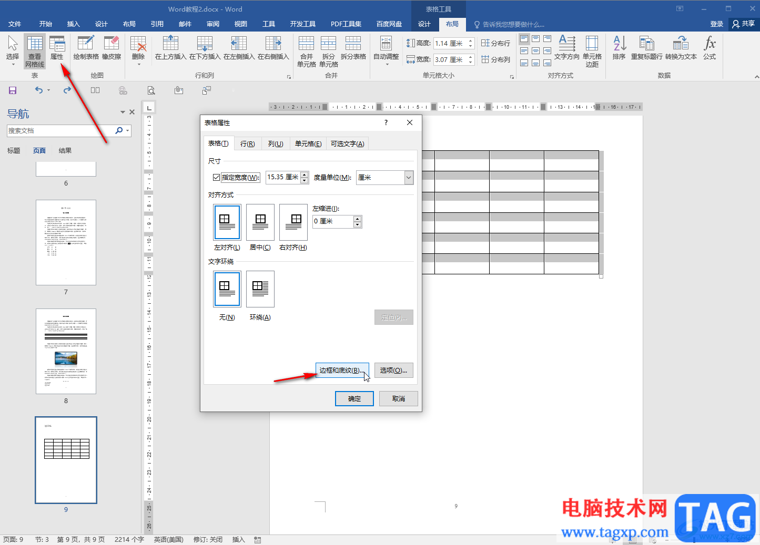Click the 选项(O)... button
Screen dimensions: 760x545
coord(393,371)
